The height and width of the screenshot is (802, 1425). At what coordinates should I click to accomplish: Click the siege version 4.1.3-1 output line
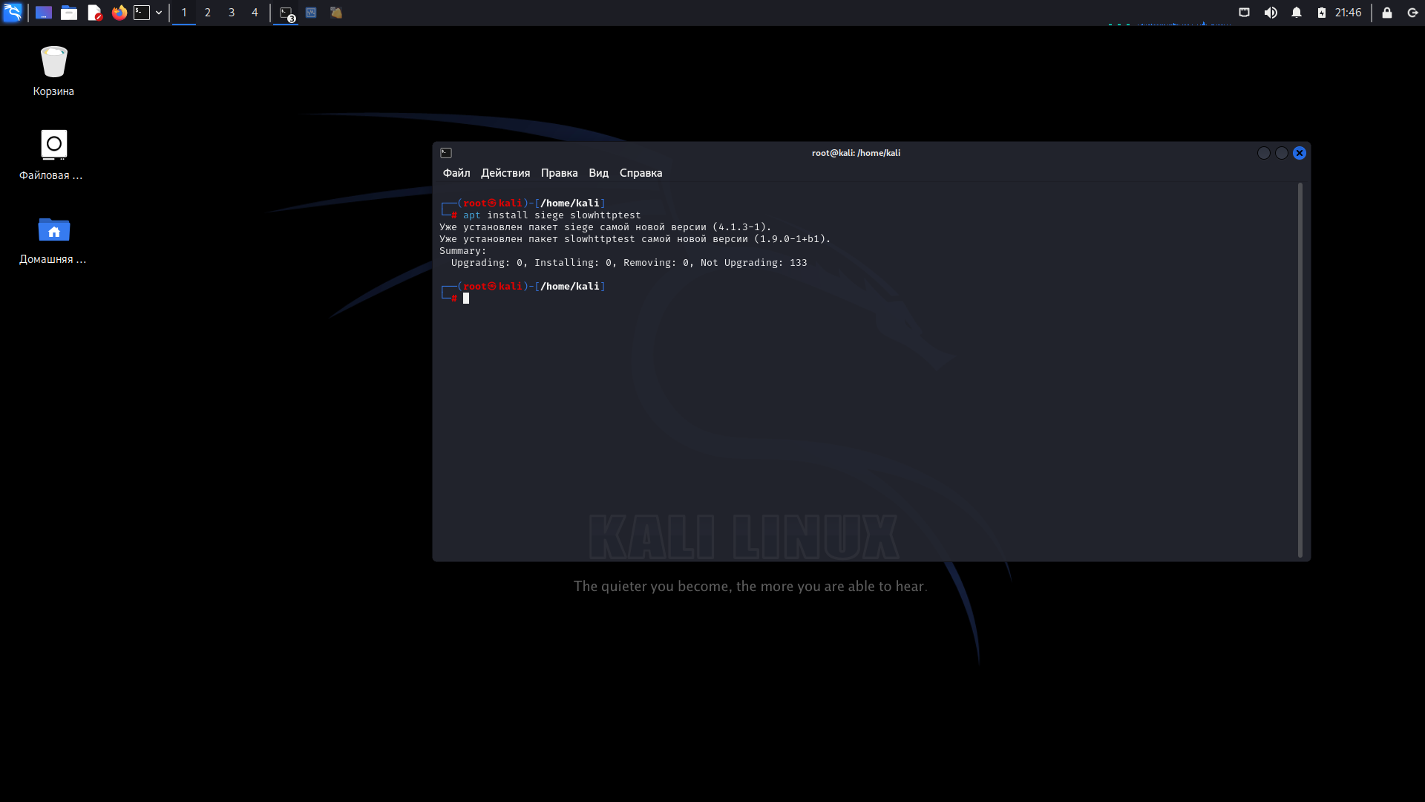606,227
